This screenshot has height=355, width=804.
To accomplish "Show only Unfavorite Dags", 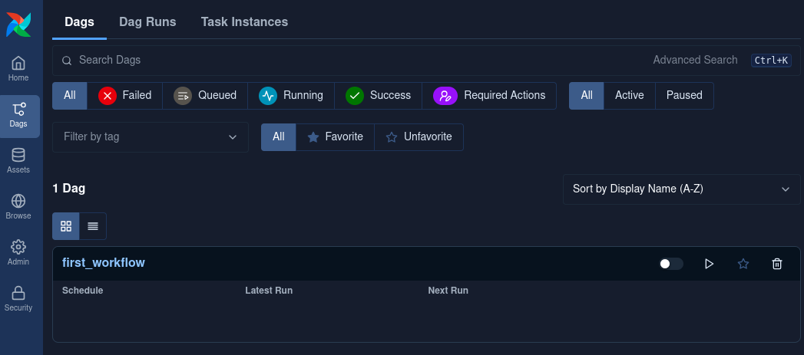I will click(x=419, y=136).
